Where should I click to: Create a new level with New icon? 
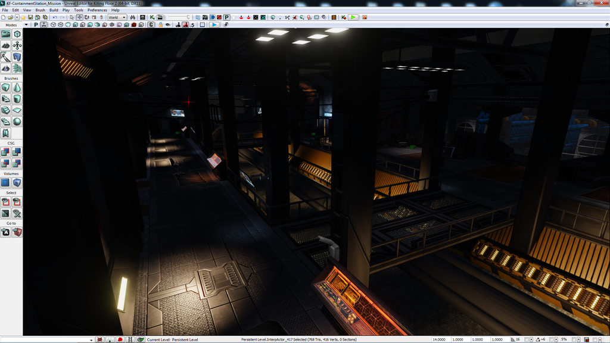(4, 17)
